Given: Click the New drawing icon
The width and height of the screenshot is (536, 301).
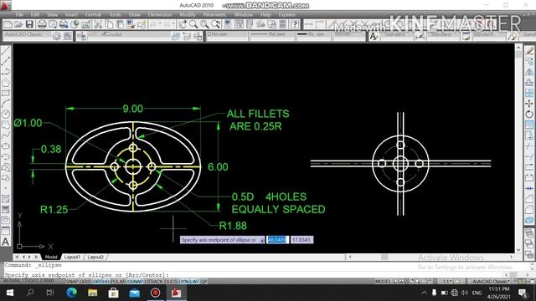Looking at the screenshot, I should 8,24.
